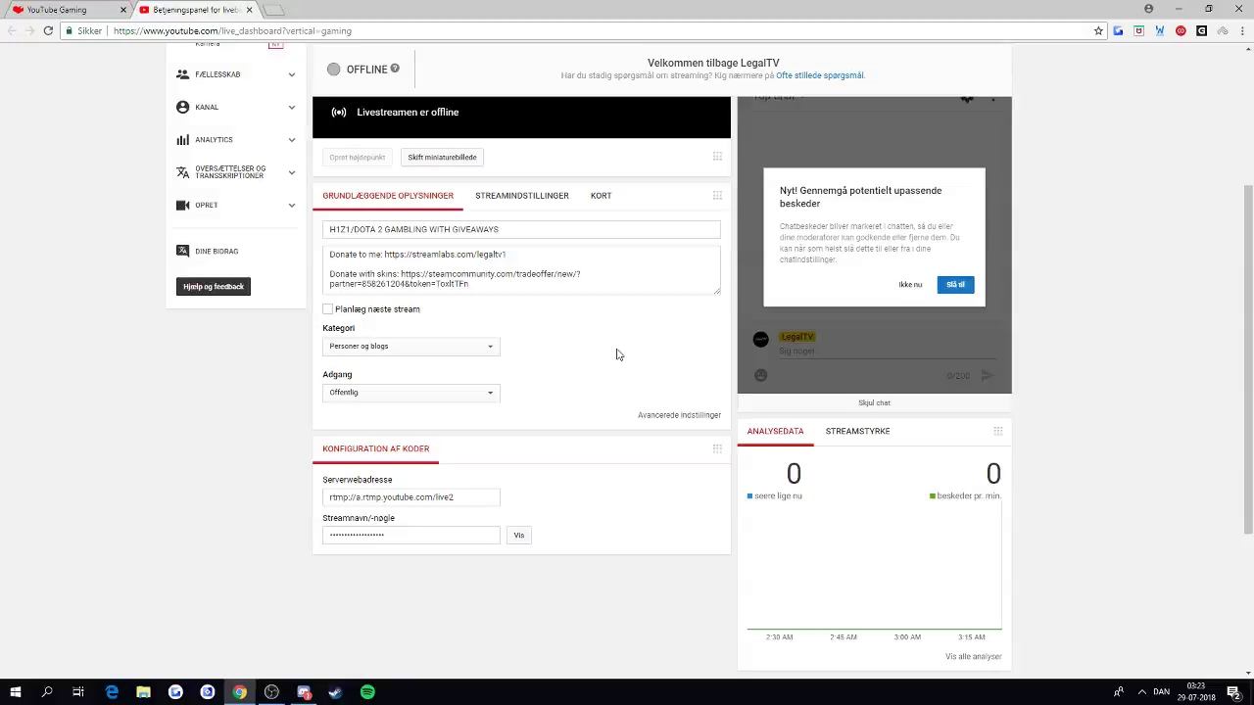Click the drag handle next to Skift miniaturebillede
1254x705 pixels.
coord(717,157)
